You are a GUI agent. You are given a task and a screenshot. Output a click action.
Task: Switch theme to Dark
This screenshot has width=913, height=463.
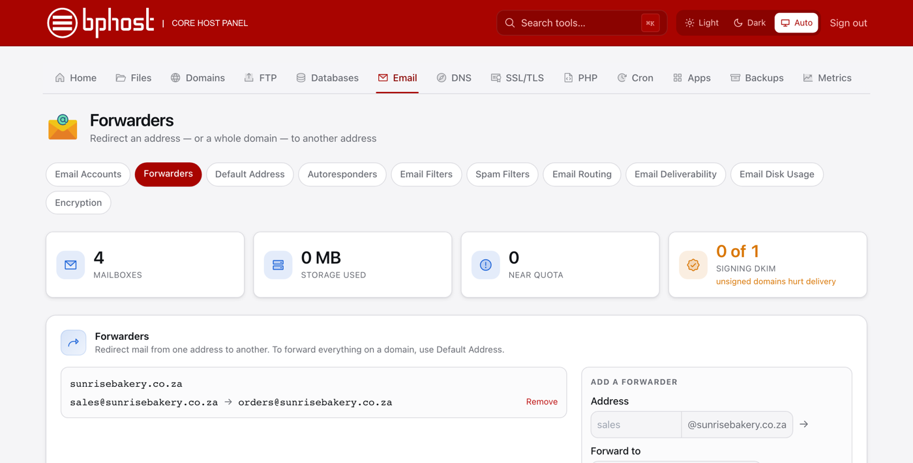[x=750, y=23]
